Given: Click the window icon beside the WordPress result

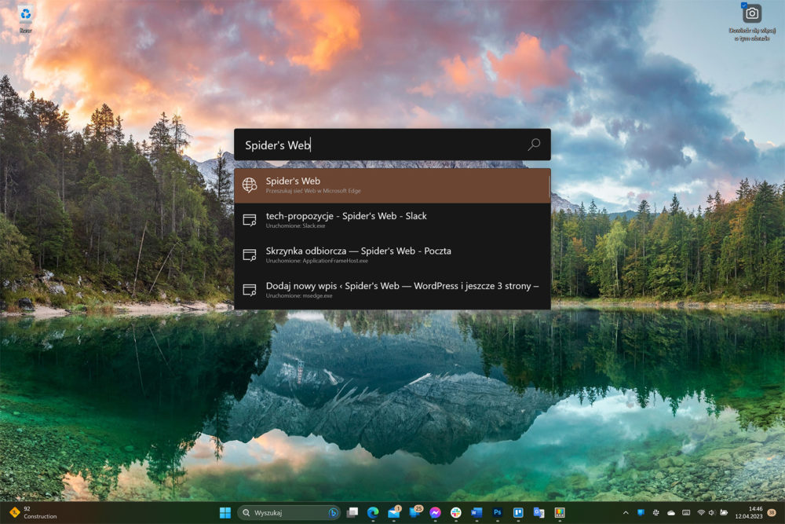Looking at the screenshot, I should click(250, 290).
